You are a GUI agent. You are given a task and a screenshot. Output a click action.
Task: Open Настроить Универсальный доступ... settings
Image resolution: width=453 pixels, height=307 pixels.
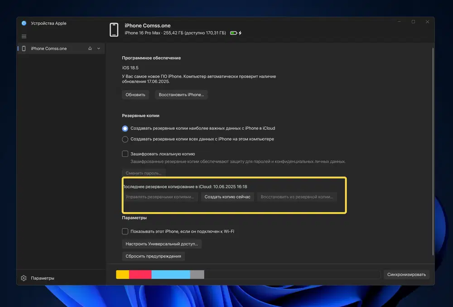(162, 244)
